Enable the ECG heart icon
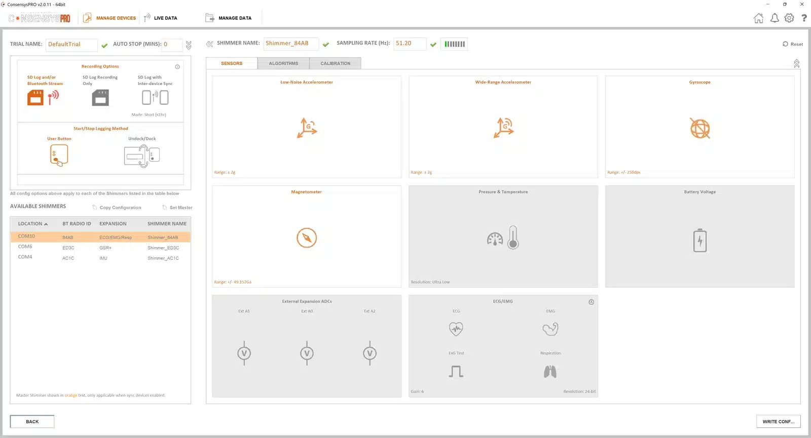This screenshot has height=438, width=811. click(x=456, y=329)
